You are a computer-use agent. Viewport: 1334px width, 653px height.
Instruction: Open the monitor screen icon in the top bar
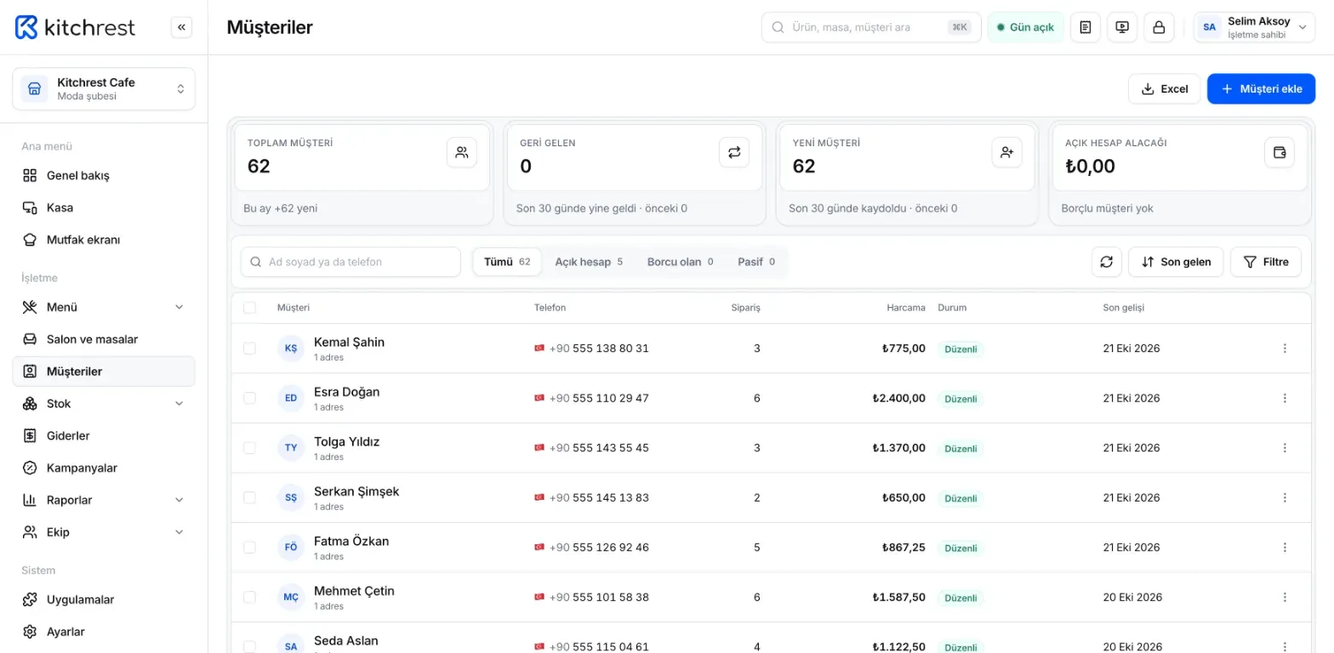point(1122,27)
